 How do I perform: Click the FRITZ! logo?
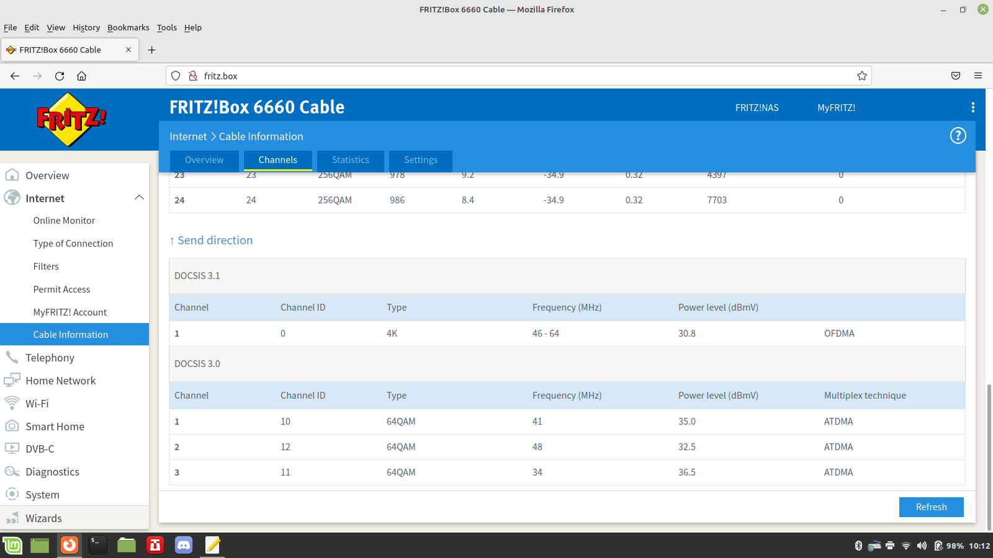coord(71,120)
